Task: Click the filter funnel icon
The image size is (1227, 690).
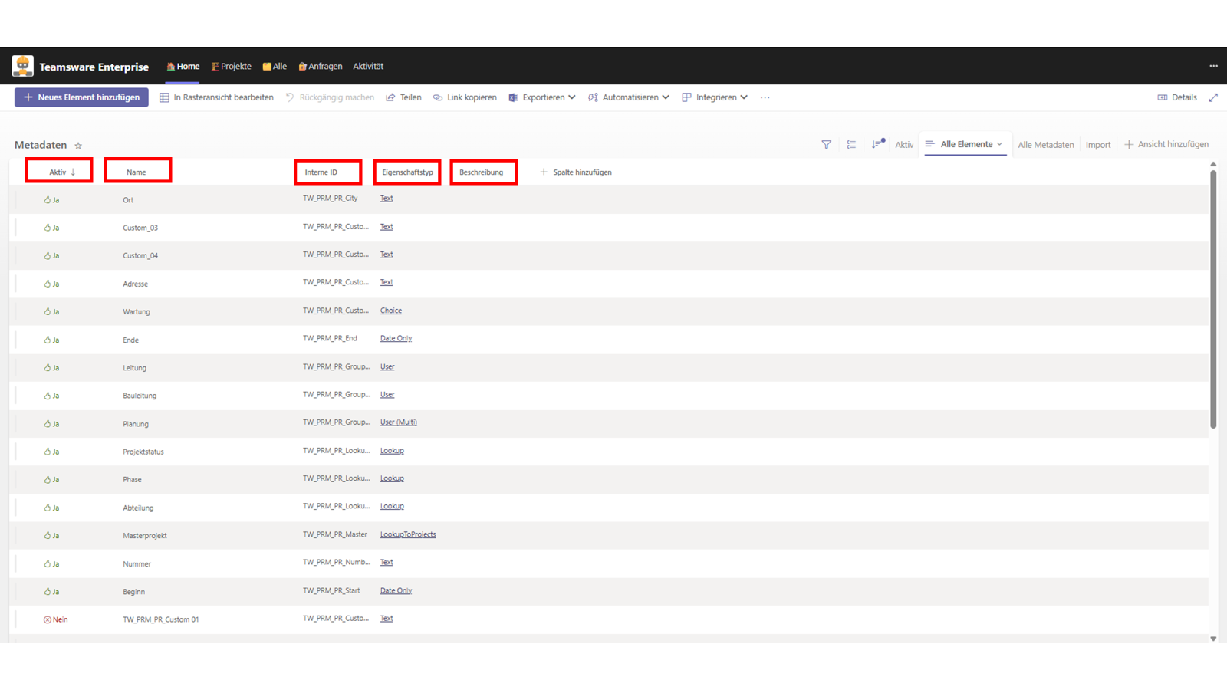Action: coord(826,144)
